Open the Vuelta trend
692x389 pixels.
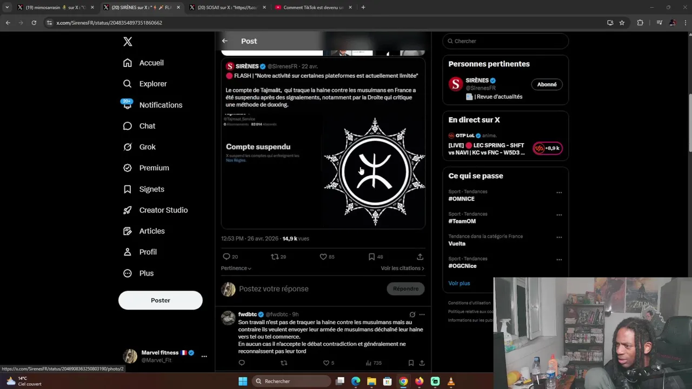pyautogui.click(x=457, y=244)
